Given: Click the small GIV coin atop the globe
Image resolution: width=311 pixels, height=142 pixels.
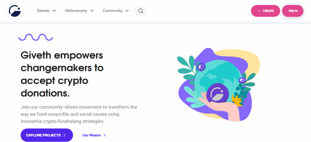Looking at the screenshot, I should [x=200, y=66].
